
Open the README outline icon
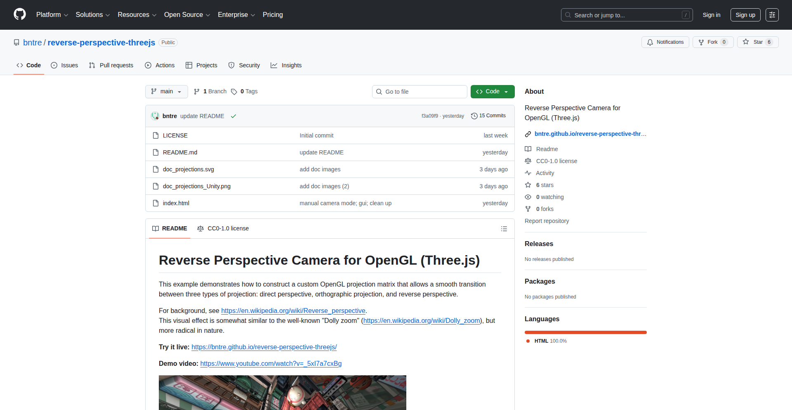[504, 228]
